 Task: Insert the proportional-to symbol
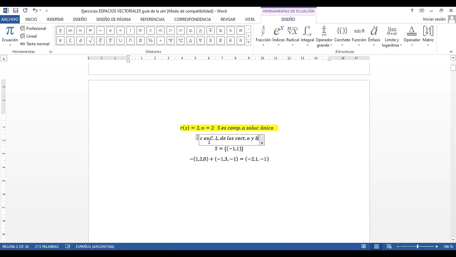tap(140, 31)
